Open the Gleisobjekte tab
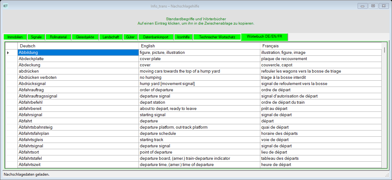 (85, 37)
